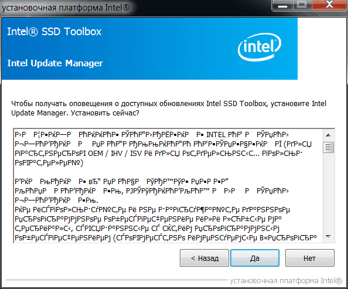Viewport: 348px width, 289px height.
Task: Click the text 'Установить сейчас?'
Action: tap(105, 113)
